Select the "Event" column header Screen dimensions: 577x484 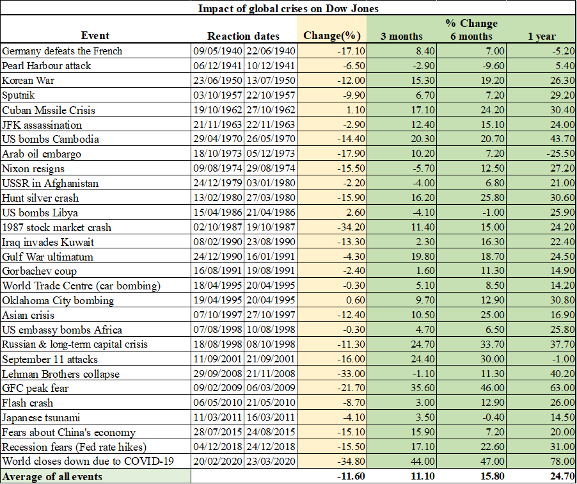95,35
